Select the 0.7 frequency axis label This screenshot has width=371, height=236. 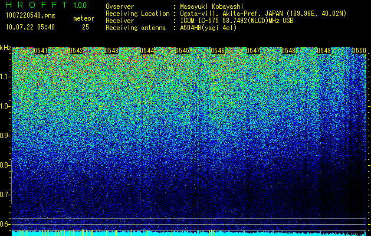tap(5, 195)
